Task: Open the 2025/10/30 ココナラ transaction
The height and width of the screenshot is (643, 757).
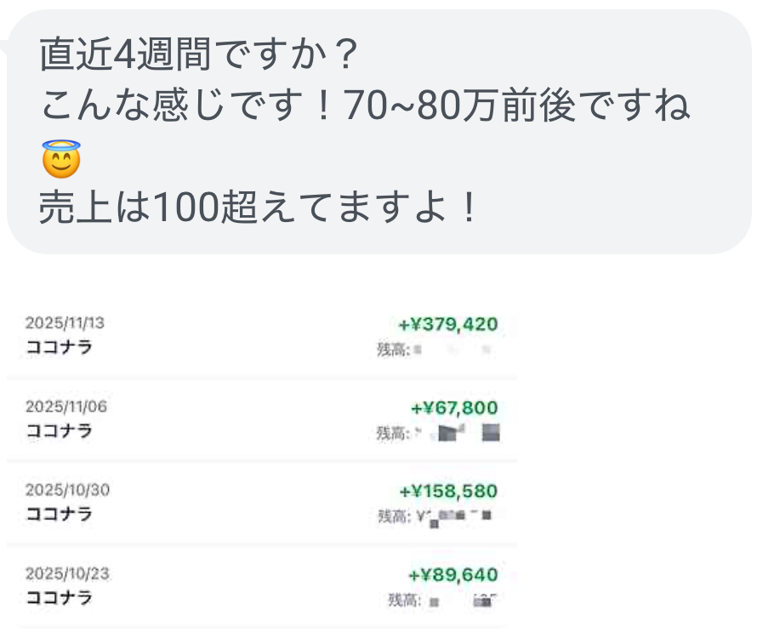Action: pos(60,514)
